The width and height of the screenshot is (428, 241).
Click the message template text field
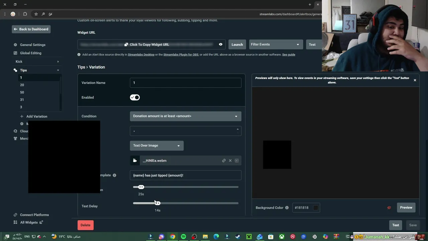tap(186, 175)
